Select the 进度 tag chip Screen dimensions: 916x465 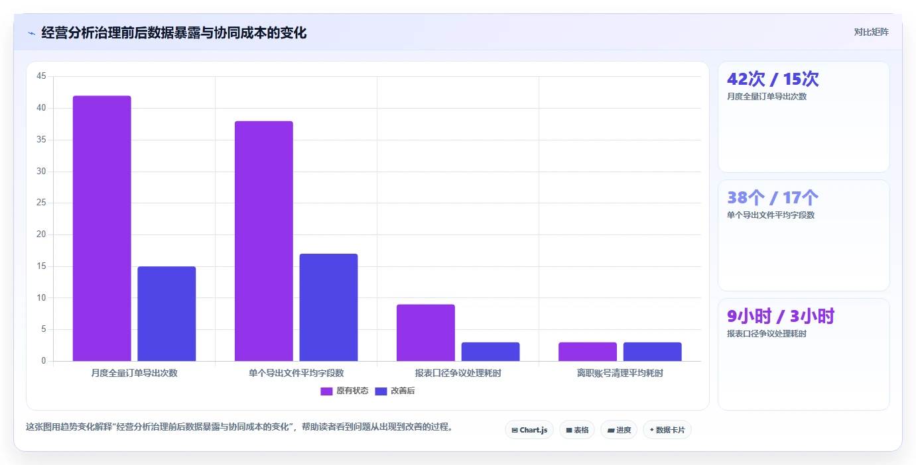coord(619,430)
